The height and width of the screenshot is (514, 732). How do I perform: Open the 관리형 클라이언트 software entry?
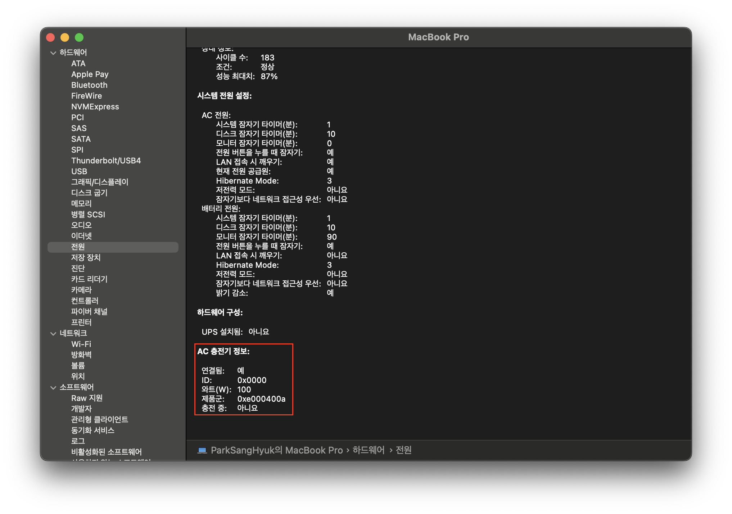tap(100, 420)
